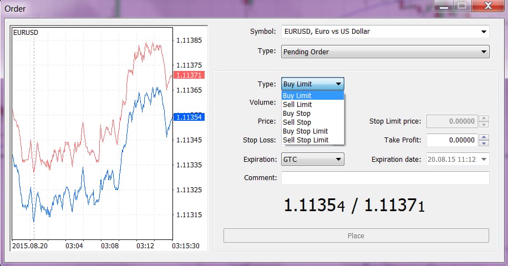Pick Buy Stop Limit order type

point(313,131)
